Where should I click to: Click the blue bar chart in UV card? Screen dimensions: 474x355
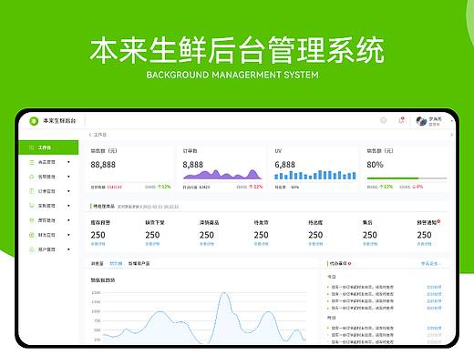pos(315,175)
